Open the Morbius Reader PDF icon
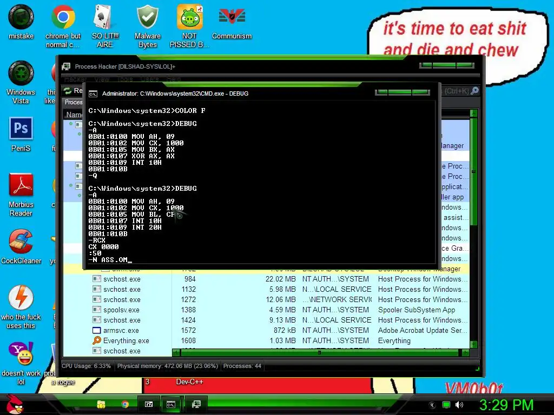 21,185
